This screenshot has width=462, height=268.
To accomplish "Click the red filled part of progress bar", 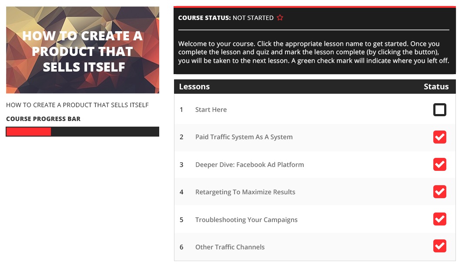I will click(29, 131).
